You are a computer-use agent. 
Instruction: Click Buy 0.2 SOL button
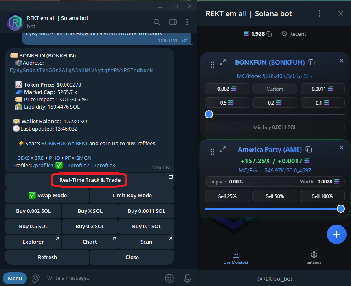tap(90, 226)
